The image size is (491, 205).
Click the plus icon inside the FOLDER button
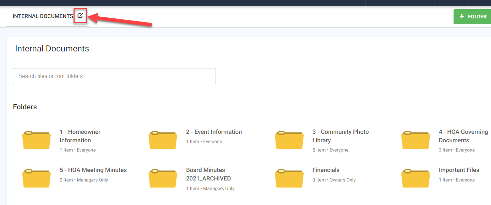pyautogui.click(x=462, y=16)
